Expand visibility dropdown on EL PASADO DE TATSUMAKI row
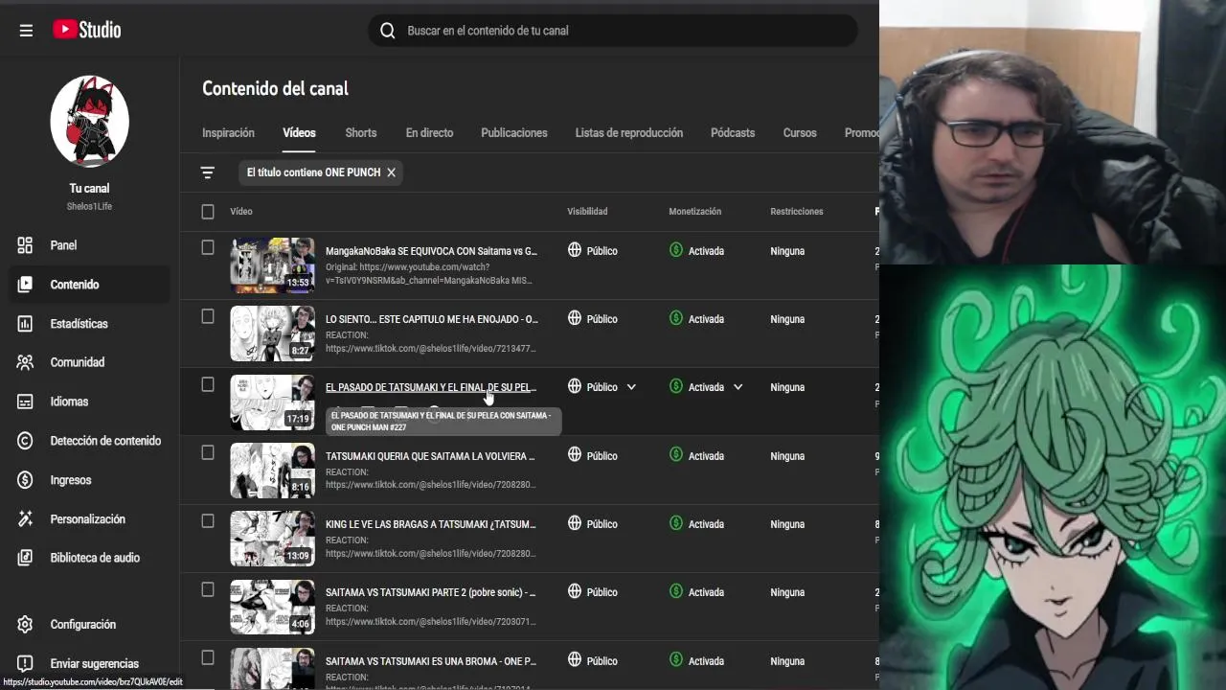 [x=631, y=387]
